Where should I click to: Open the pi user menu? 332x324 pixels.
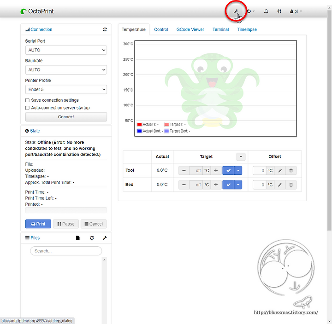296,12
